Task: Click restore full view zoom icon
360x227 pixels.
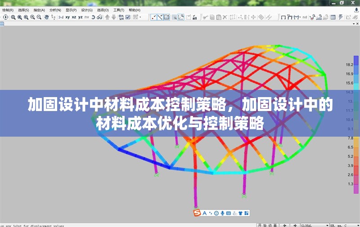Action: [x=20, y=17]
